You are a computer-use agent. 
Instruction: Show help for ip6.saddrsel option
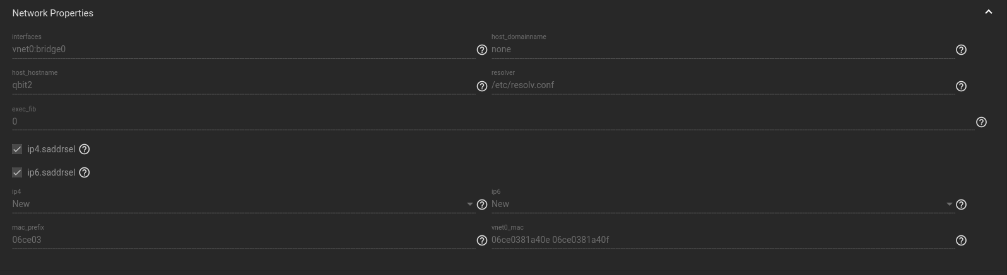tap(85, 172)
